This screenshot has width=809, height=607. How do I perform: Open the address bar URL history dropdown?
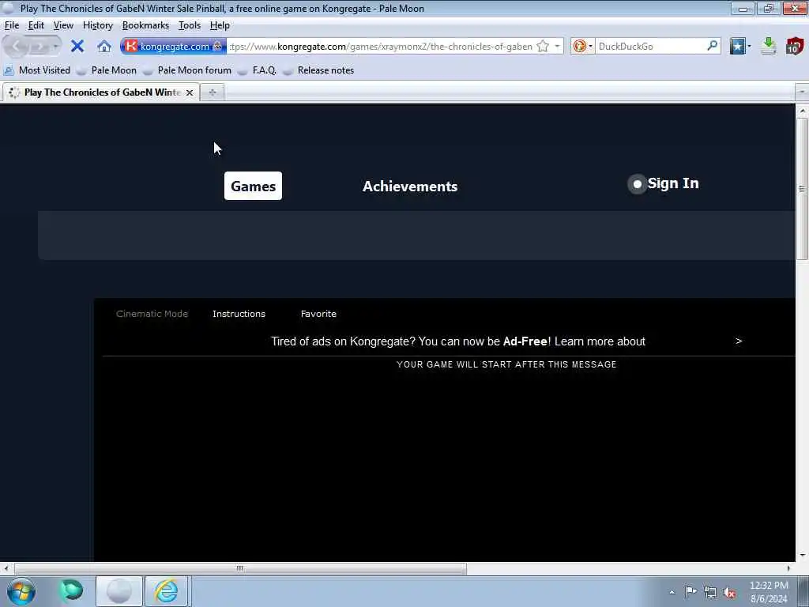pos(557,47)
